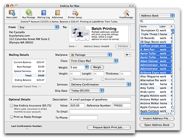Click the Length input field
Image resolution: width=186 pixels, height=139 pixels.
[99, 73]
